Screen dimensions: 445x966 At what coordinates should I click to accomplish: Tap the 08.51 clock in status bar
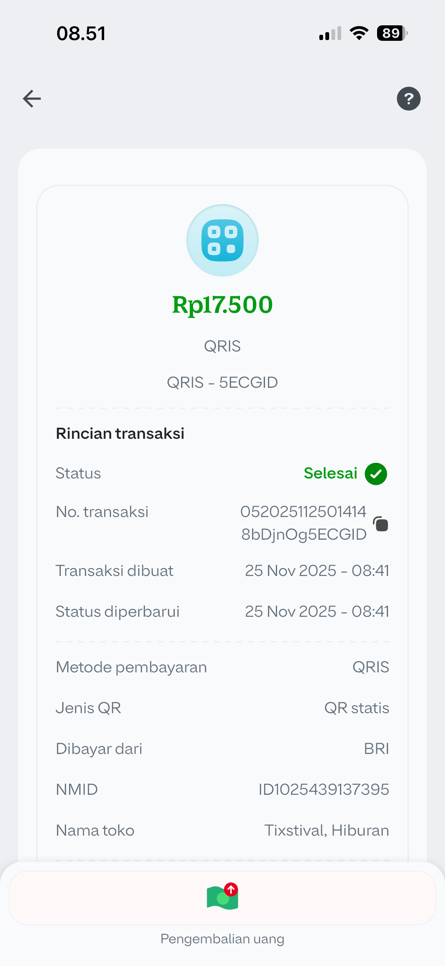pos(81,33)
